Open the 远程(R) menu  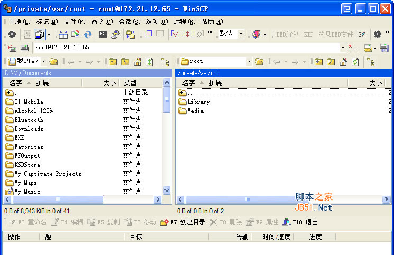[184, 22]
